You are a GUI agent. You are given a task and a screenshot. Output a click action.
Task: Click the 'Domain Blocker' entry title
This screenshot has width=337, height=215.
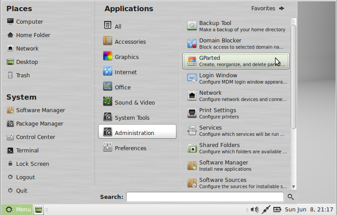220,41
